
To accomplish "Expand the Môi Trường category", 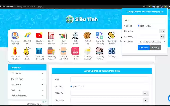I will click(x=27, y=79).
